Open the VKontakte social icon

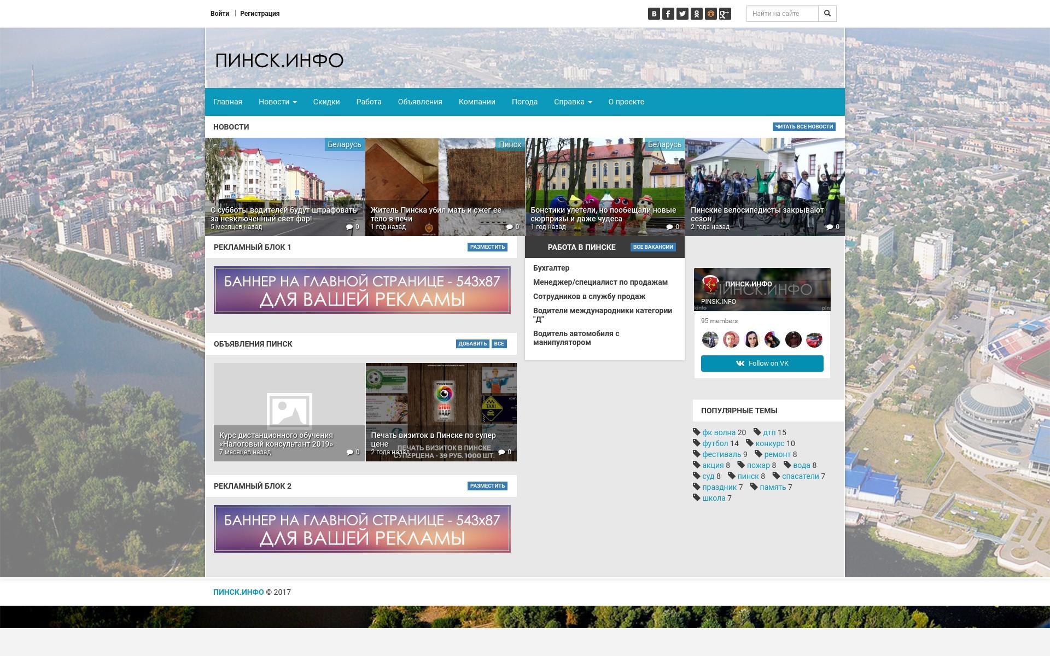coord(654,14)
